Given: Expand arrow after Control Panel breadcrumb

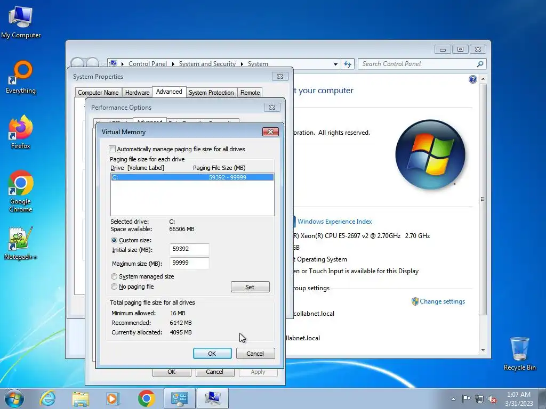Looking at the screenshot, I should 173,64.
